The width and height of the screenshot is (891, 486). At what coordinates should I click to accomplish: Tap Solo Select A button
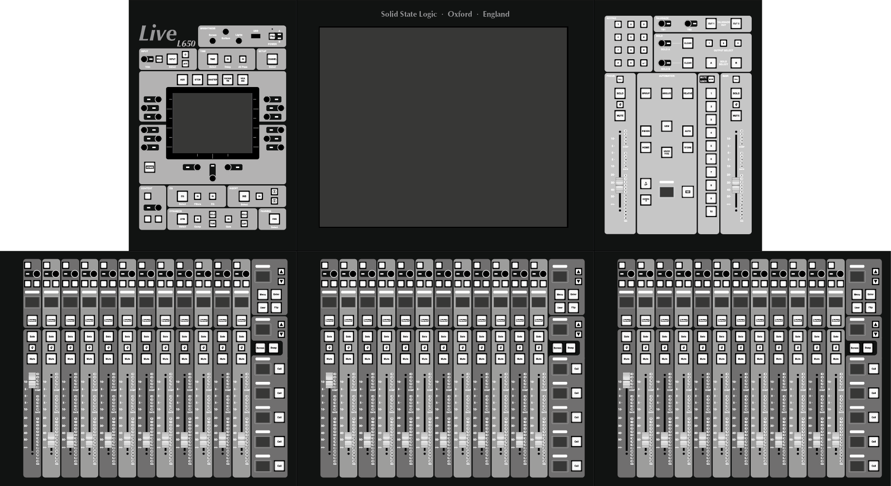(x=711, y=63)
